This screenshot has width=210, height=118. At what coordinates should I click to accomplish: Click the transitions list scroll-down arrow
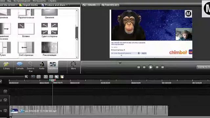(x=77, y=57)
